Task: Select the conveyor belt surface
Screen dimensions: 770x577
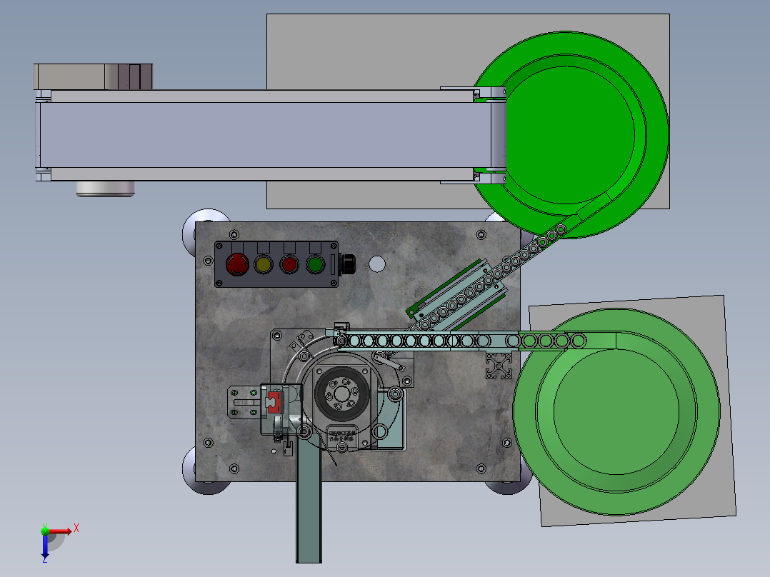Action: [265, 135]
